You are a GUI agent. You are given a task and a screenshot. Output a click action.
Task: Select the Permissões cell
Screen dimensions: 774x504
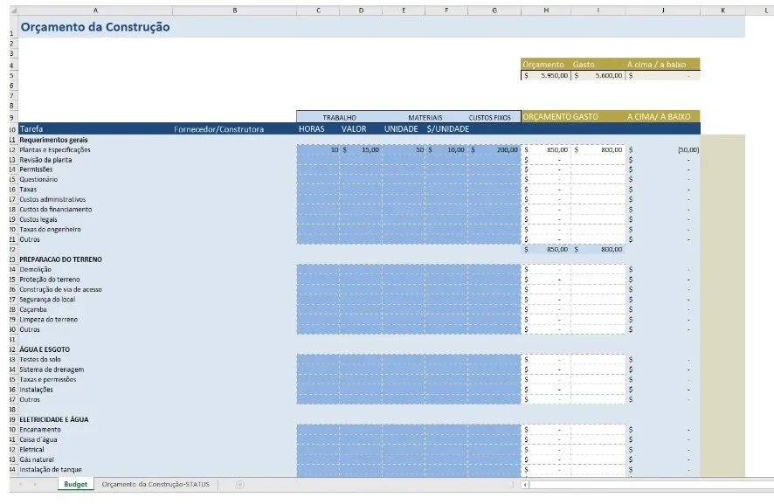pyautogui.click(x=36, y=169)
